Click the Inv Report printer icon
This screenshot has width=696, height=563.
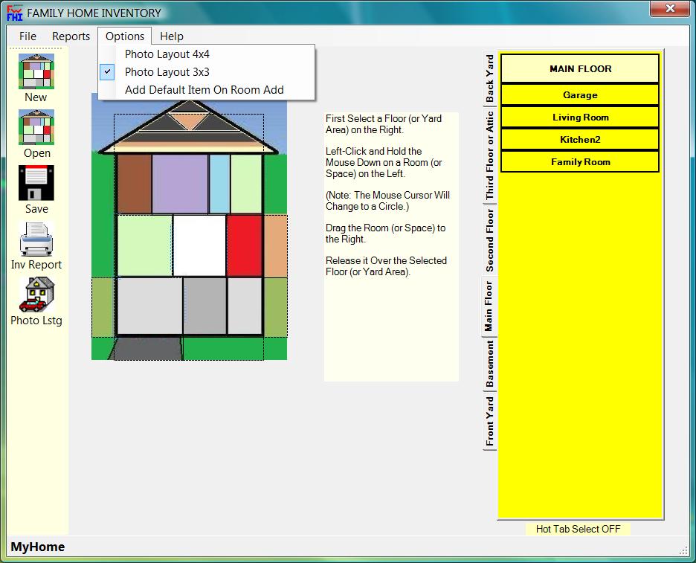(x=36, y=239)
